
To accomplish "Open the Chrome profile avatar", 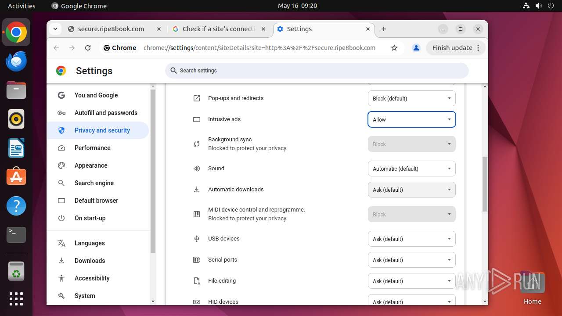I will click(416, 48).
